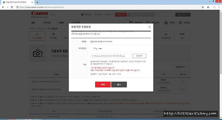Click the dark 취소 cancel button
Viewport: 222px width, 120px height.
(x=119, y=85)
